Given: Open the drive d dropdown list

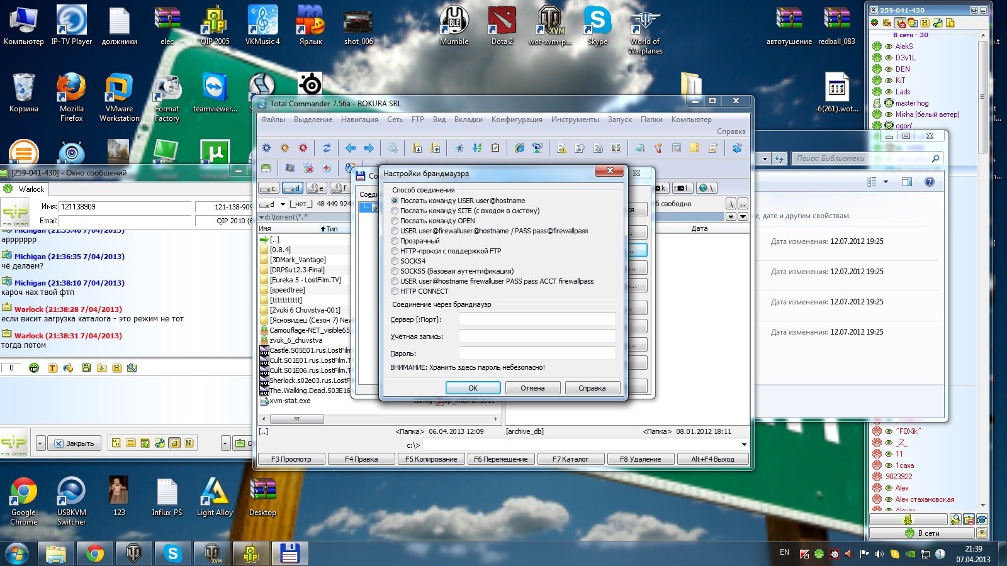Looking at the screenshot, I should 283,204.
